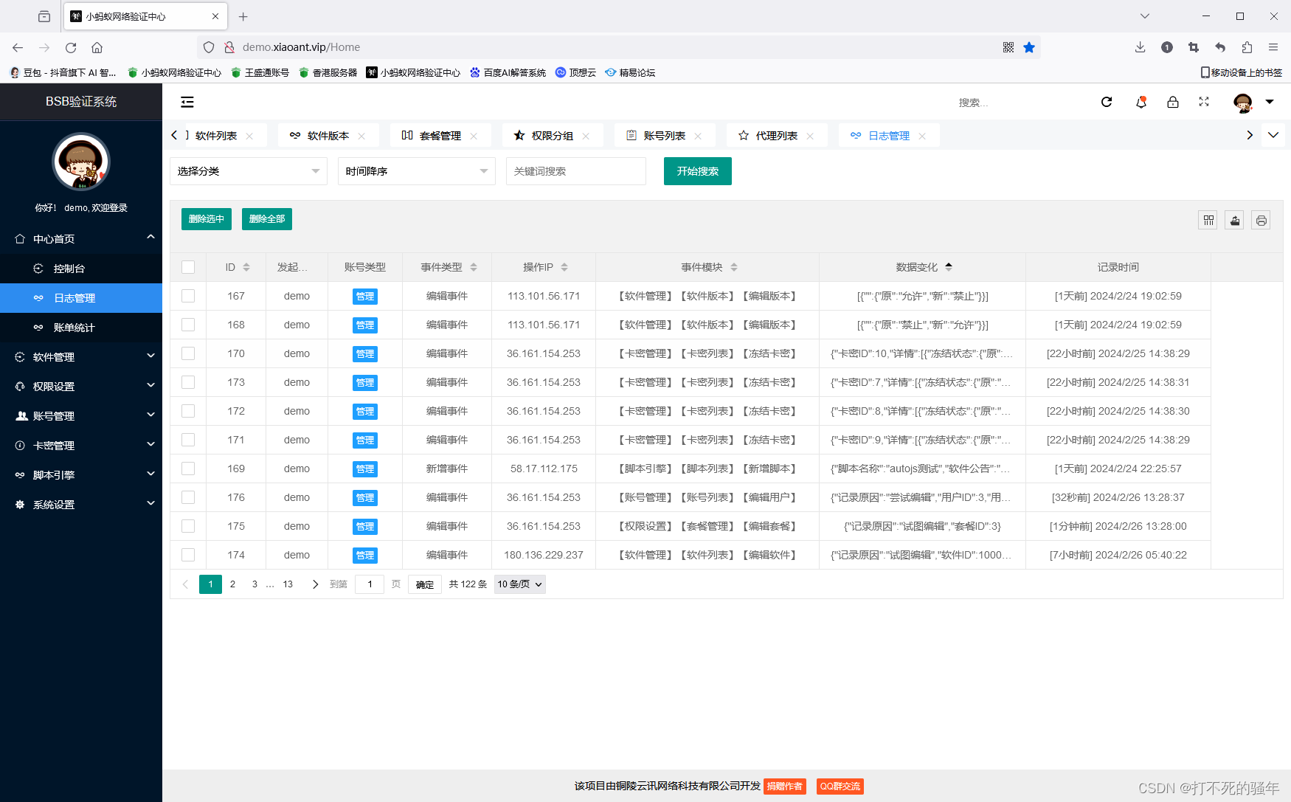Screen dimensions: 1291x802
Task: Sort by the 事件类型 column arrows
Action: [474, 267]
